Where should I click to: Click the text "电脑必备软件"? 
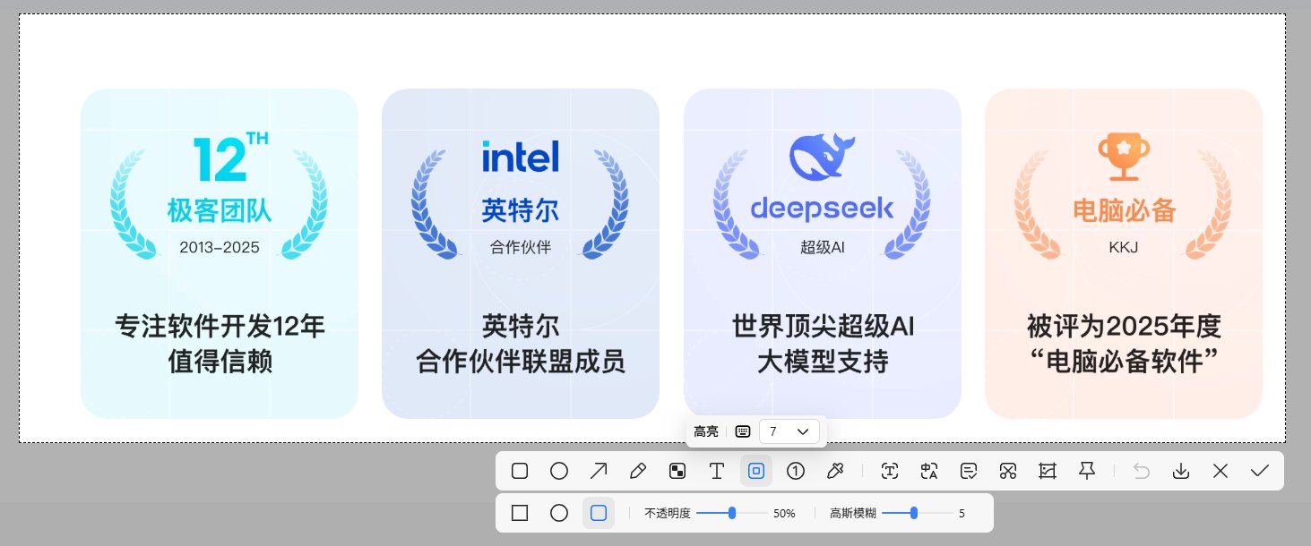(x=1124, y=363)
